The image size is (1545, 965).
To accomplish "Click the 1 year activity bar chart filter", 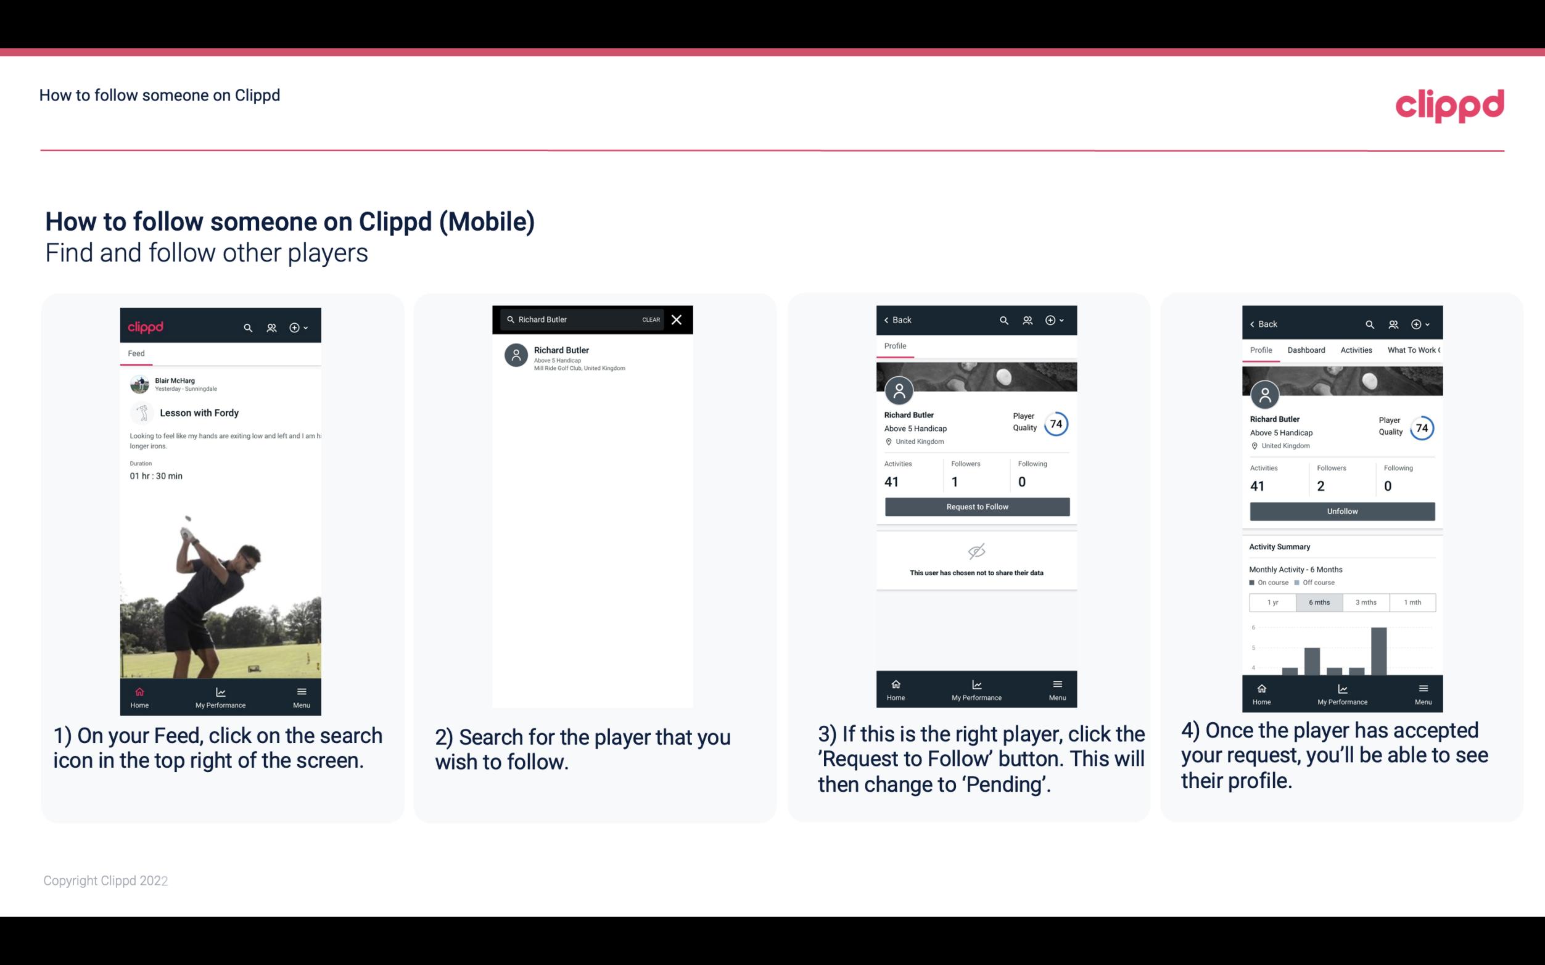I will pos(1272,601).
